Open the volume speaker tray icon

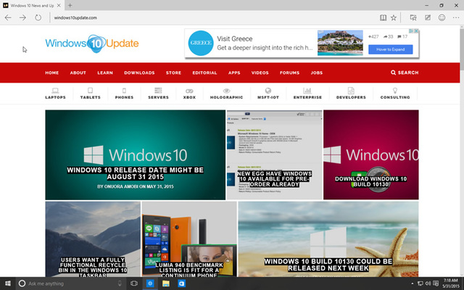click(428, 283)
